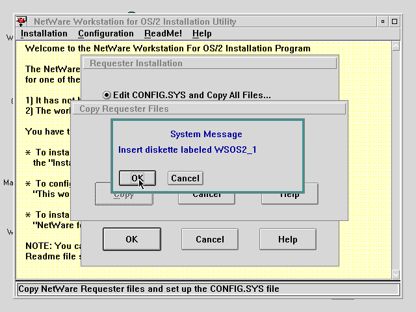
Task: Click Cancel in Copy Requester Files dialog
Action: point(207,194)
